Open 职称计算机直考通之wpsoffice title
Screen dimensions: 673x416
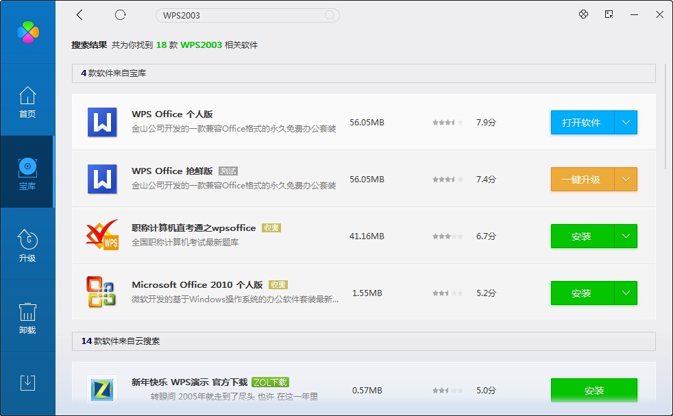click(x=193, y=228)
